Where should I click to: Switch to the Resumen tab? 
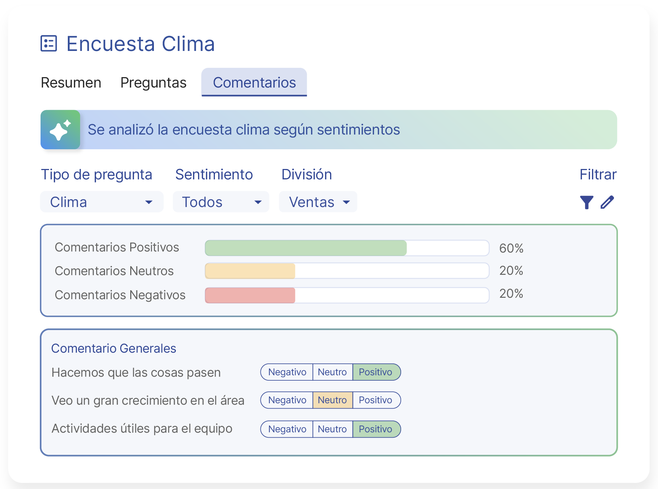click(x=71, y=83)
